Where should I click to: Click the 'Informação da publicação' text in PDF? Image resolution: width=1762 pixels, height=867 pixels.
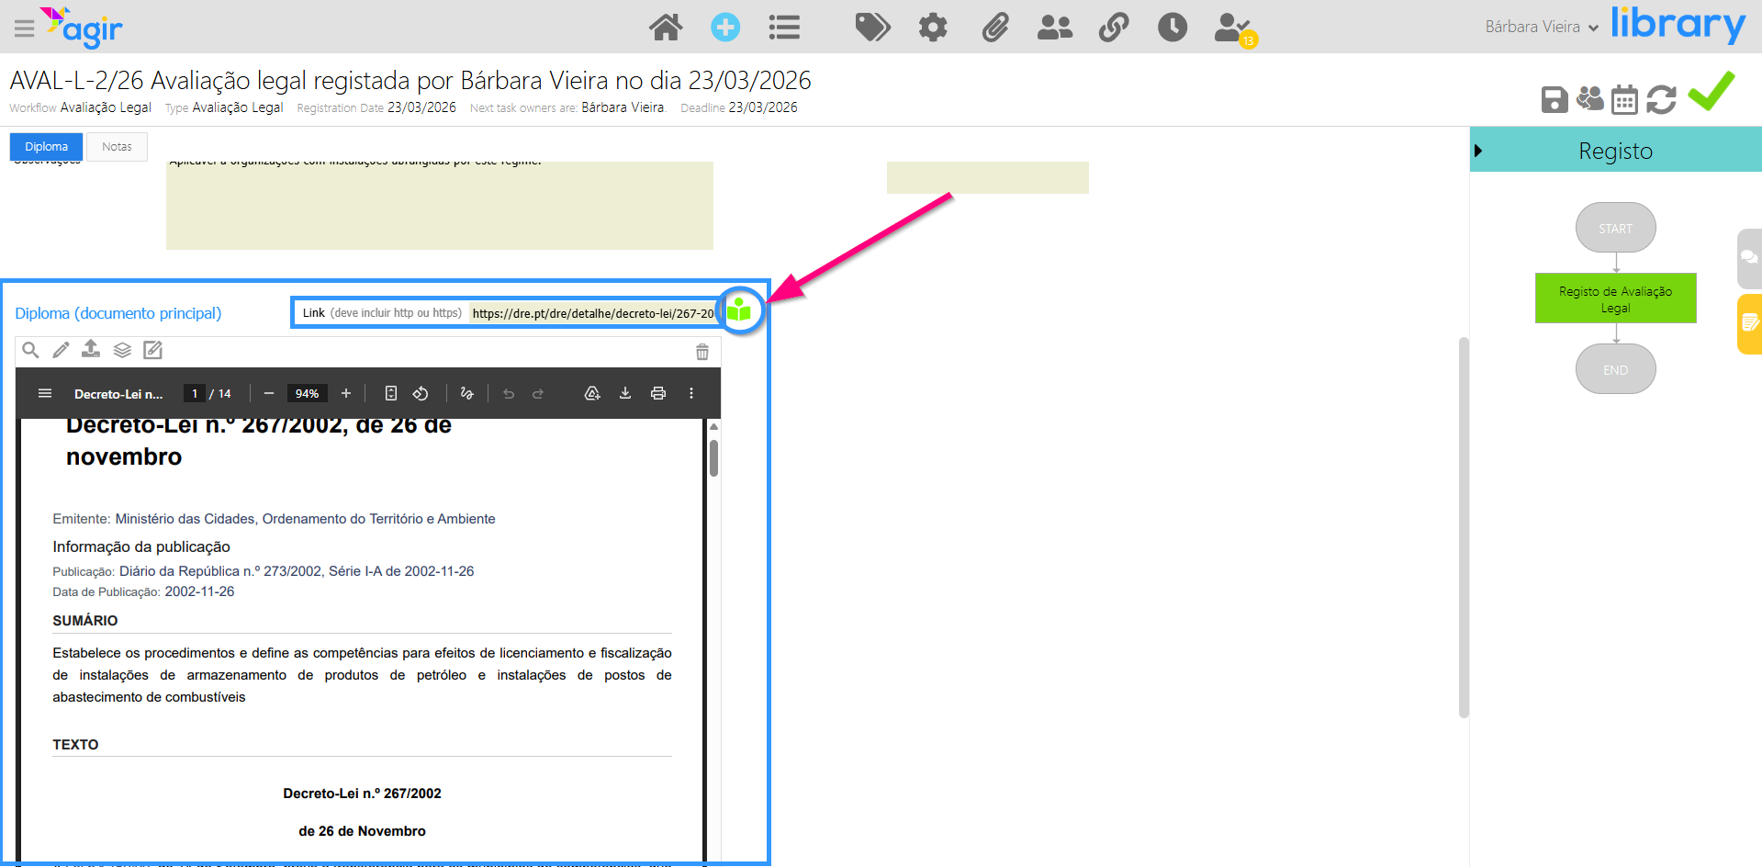tap(141, 546)
